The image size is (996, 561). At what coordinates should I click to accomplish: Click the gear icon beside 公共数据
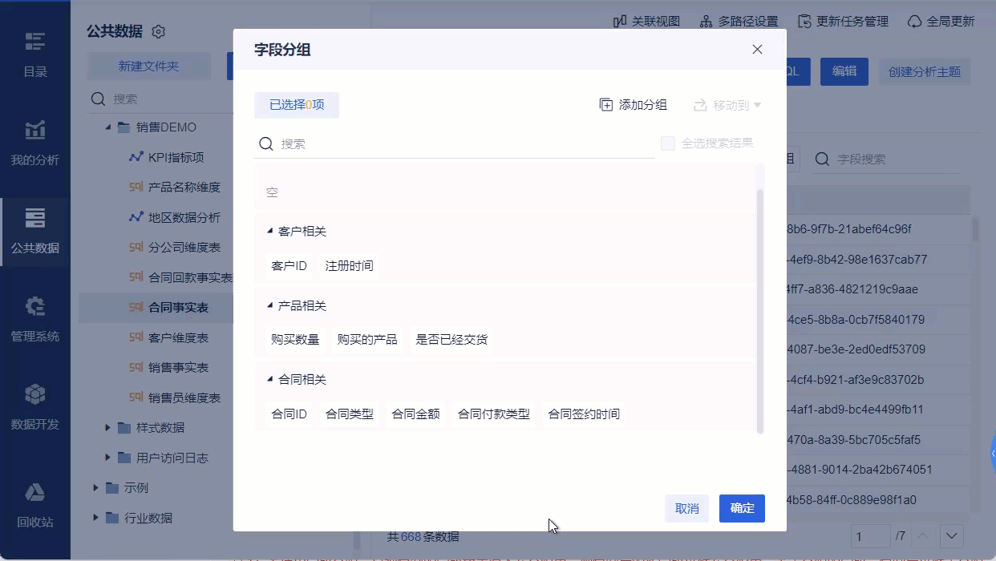(159, 32)
